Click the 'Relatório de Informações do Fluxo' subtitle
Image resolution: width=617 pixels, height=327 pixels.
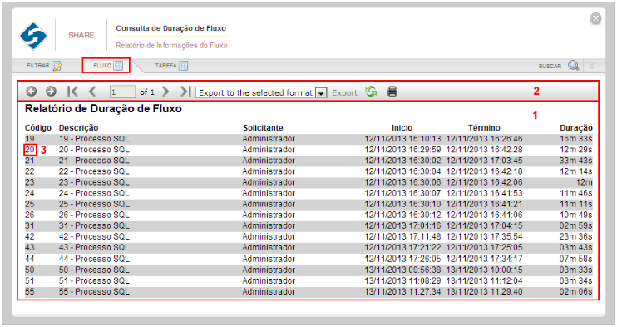tap(171, 45)
